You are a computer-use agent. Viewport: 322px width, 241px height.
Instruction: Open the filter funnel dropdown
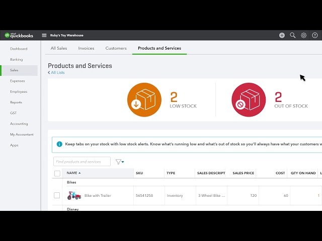click(120, 162)
